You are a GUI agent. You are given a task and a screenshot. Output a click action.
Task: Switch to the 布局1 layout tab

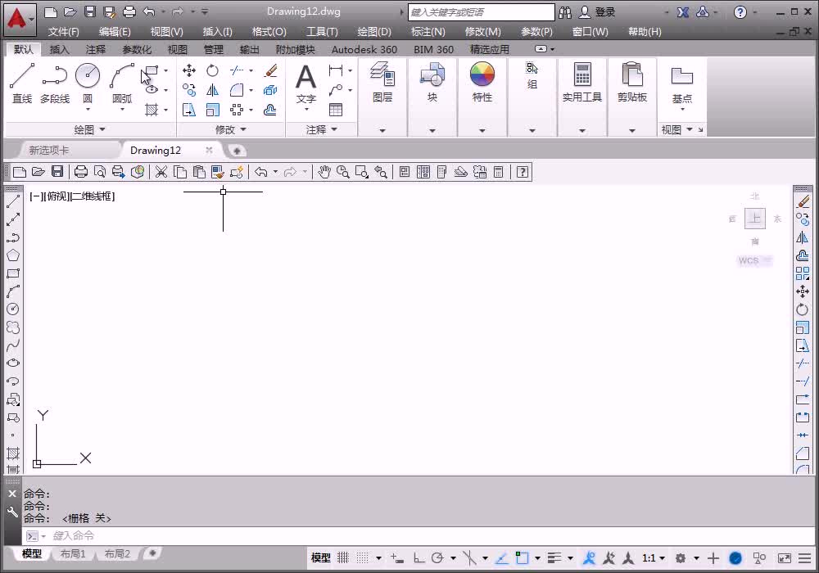(73, 553)
